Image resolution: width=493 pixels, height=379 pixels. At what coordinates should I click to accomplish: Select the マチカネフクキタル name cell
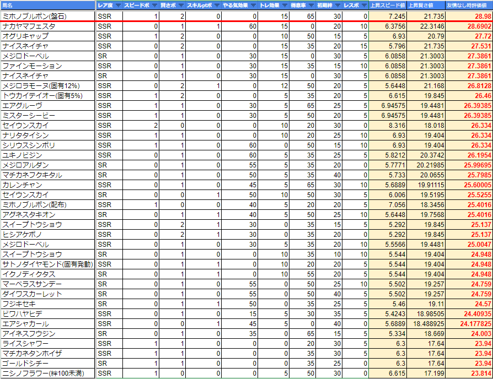(x=47, y=175)
